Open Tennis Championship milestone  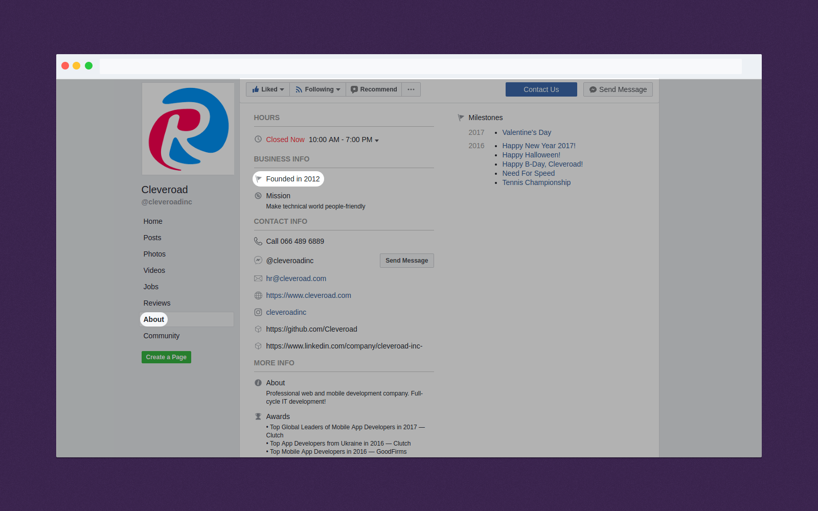536,182
